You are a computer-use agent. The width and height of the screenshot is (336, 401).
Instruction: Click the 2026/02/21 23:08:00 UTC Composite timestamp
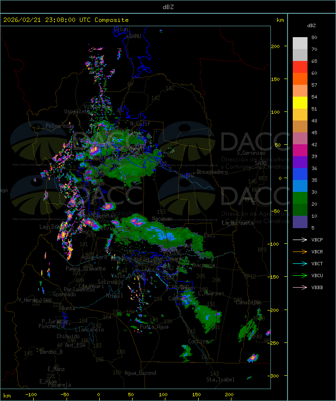(66, 20)
